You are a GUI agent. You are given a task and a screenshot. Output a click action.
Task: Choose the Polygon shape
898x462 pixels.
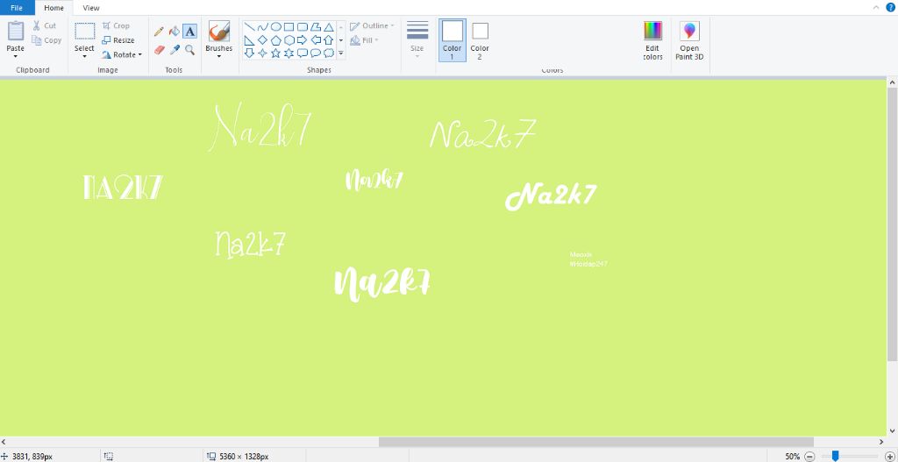[315, 27]
